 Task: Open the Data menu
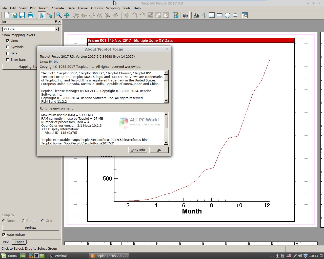pos(71,8)
